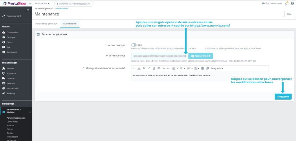Open the notifications bell
Viewport: 296px width, 141px height.
pyautogui.click(x=286, y=3)
